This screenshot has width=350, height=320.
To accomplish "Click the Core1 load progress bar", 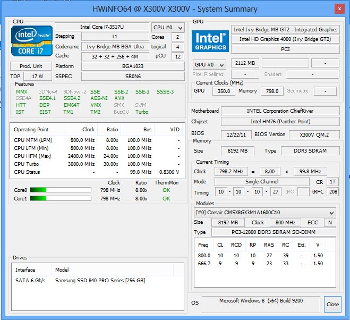I will coord(61,198).
